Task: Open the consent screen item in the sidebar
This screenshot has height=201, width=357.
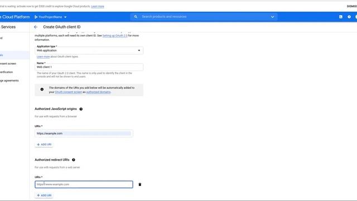Action: [8, 64]
